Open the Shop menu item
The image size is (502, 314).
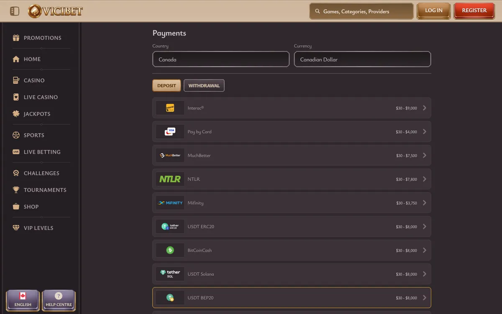[31, 207]
